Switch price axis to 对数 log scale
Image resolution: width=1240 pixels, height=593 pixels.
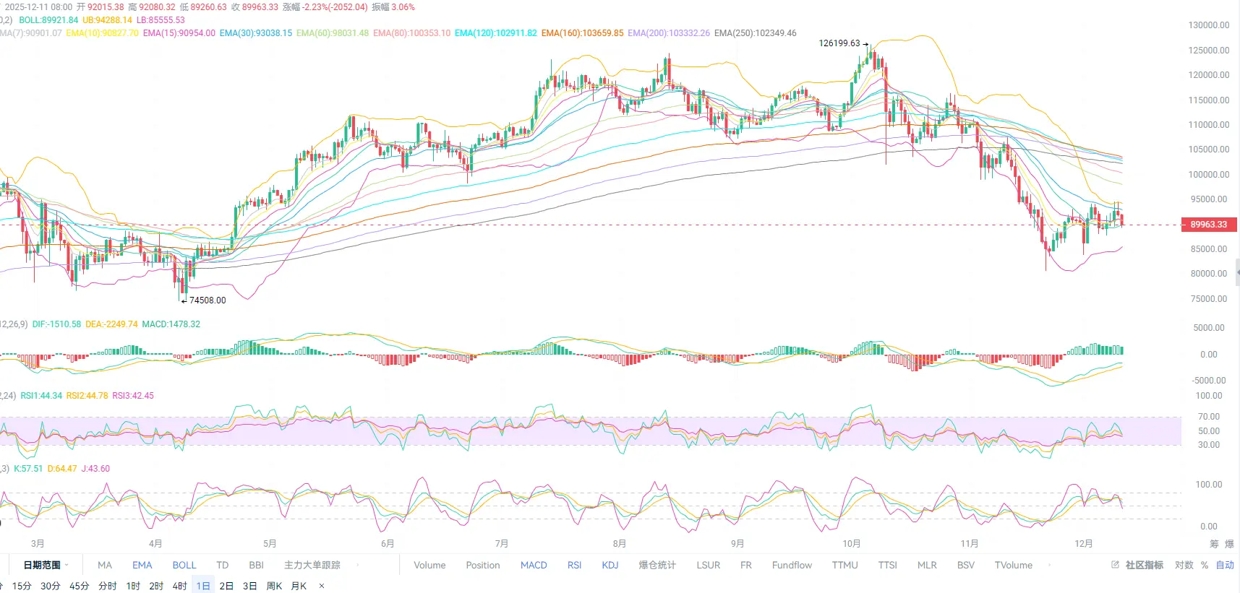click(x=1184, y=565)
